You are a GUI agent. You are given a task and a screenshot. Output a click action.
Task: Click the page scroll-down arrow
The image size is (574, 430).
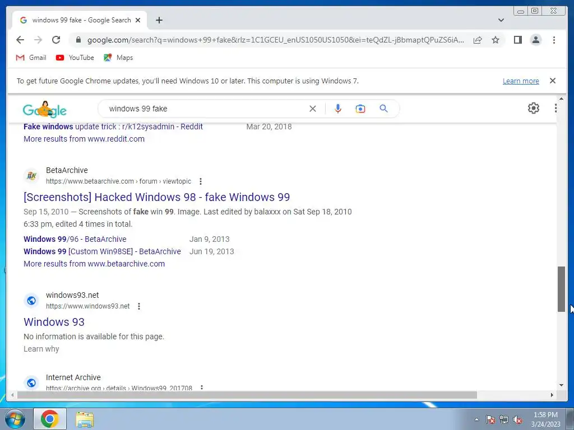tap(562, 385)
